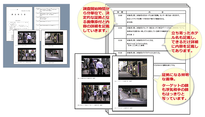Screen dimensions: 205x117
Task: Select the ※写真1 note in the 13:00 row
Action: [x=130, y=22]
